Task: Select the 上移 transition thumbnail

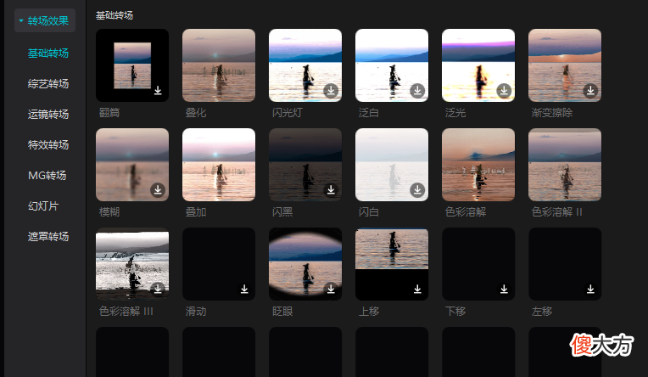Action: click(392, 264)
